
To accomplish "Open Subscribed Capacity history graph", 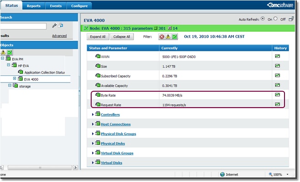I will point(277,75).
